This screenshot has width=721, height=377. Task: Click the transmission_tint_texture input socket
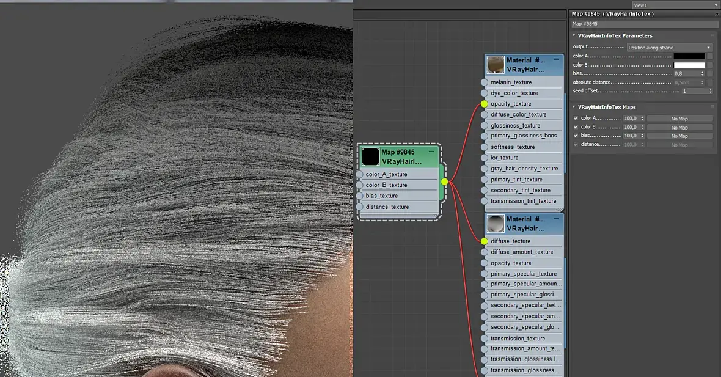(484, 201)
